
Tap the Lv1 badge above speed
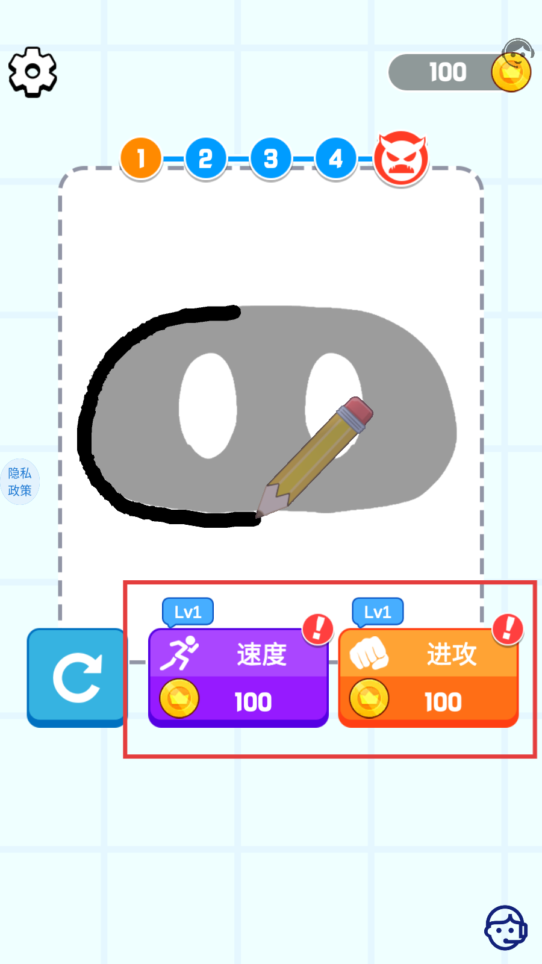pos(188,612)
